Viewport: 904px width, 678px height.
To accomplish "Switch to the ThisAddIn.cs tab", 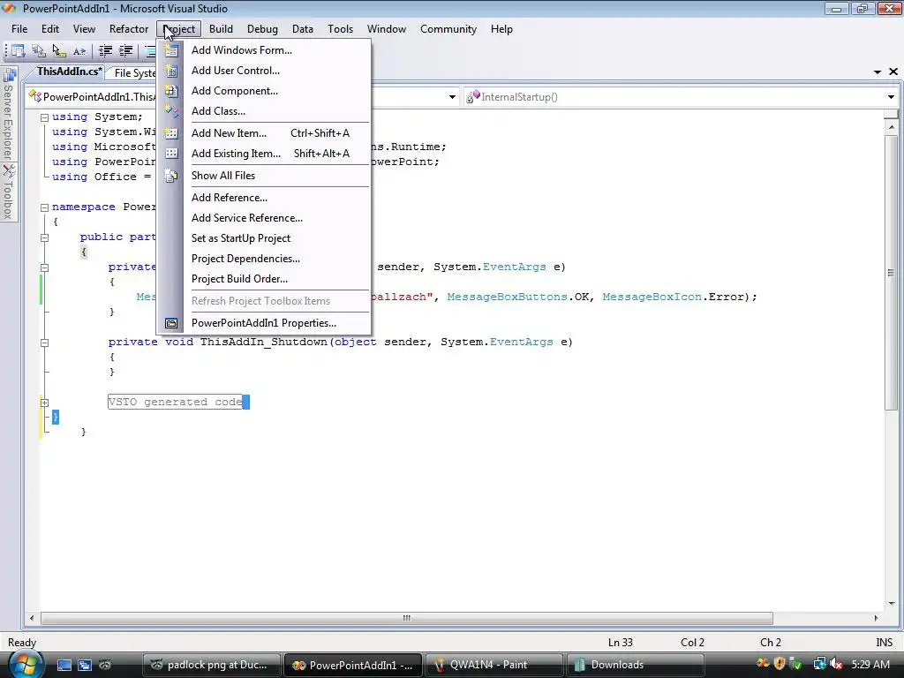I will click(x=69, y=72).
